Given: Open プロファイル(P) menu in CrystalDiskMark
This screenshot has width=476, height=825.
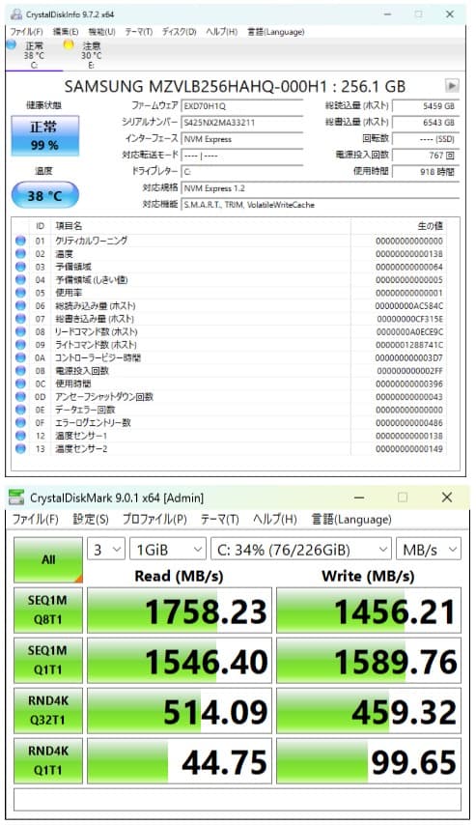Looking at the screenshot, I should pyautogui.click(x=154, y=520).
